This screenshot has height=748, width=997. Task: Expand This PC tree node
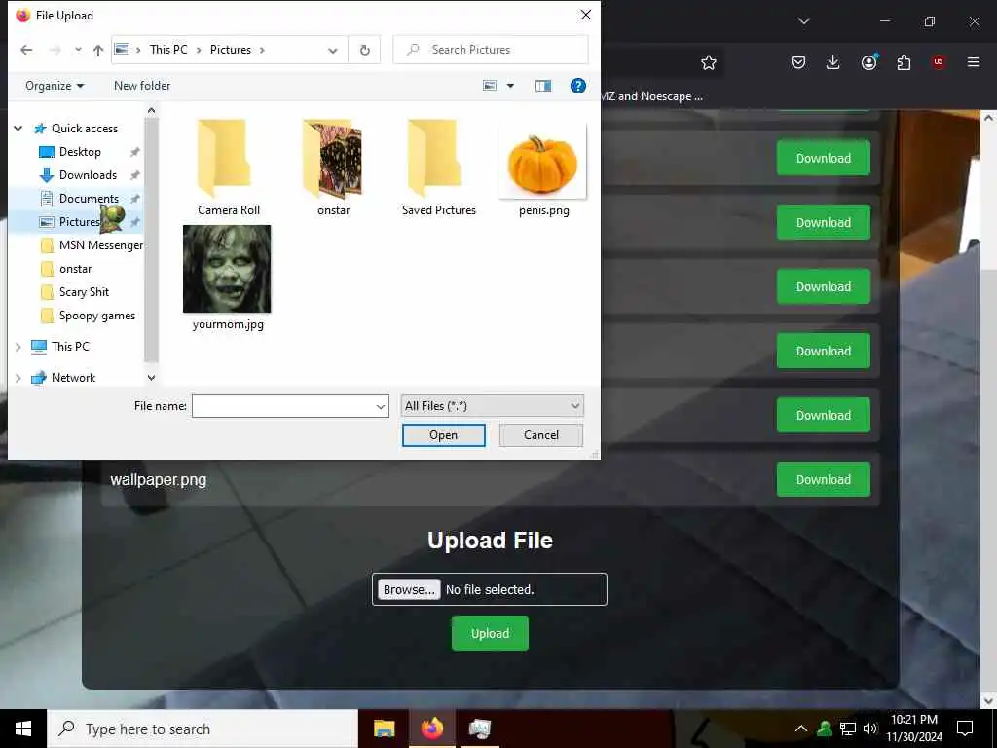[18, 347]
